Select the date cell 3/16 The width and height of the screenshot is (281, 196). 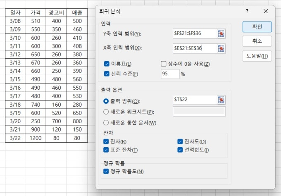click(x=15, y=88)
